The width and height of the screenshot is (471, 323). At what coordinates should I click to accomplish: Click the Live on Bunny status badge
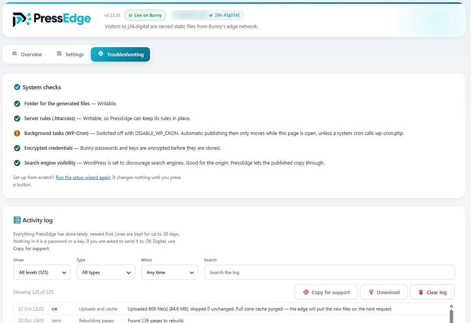pos(145,15)
